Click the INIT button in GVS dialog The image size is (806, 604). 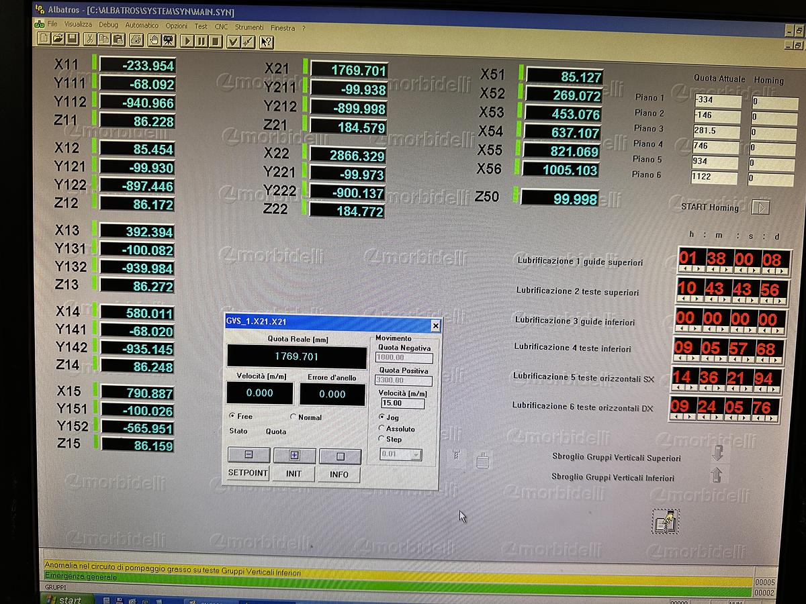tap(294, 474)
